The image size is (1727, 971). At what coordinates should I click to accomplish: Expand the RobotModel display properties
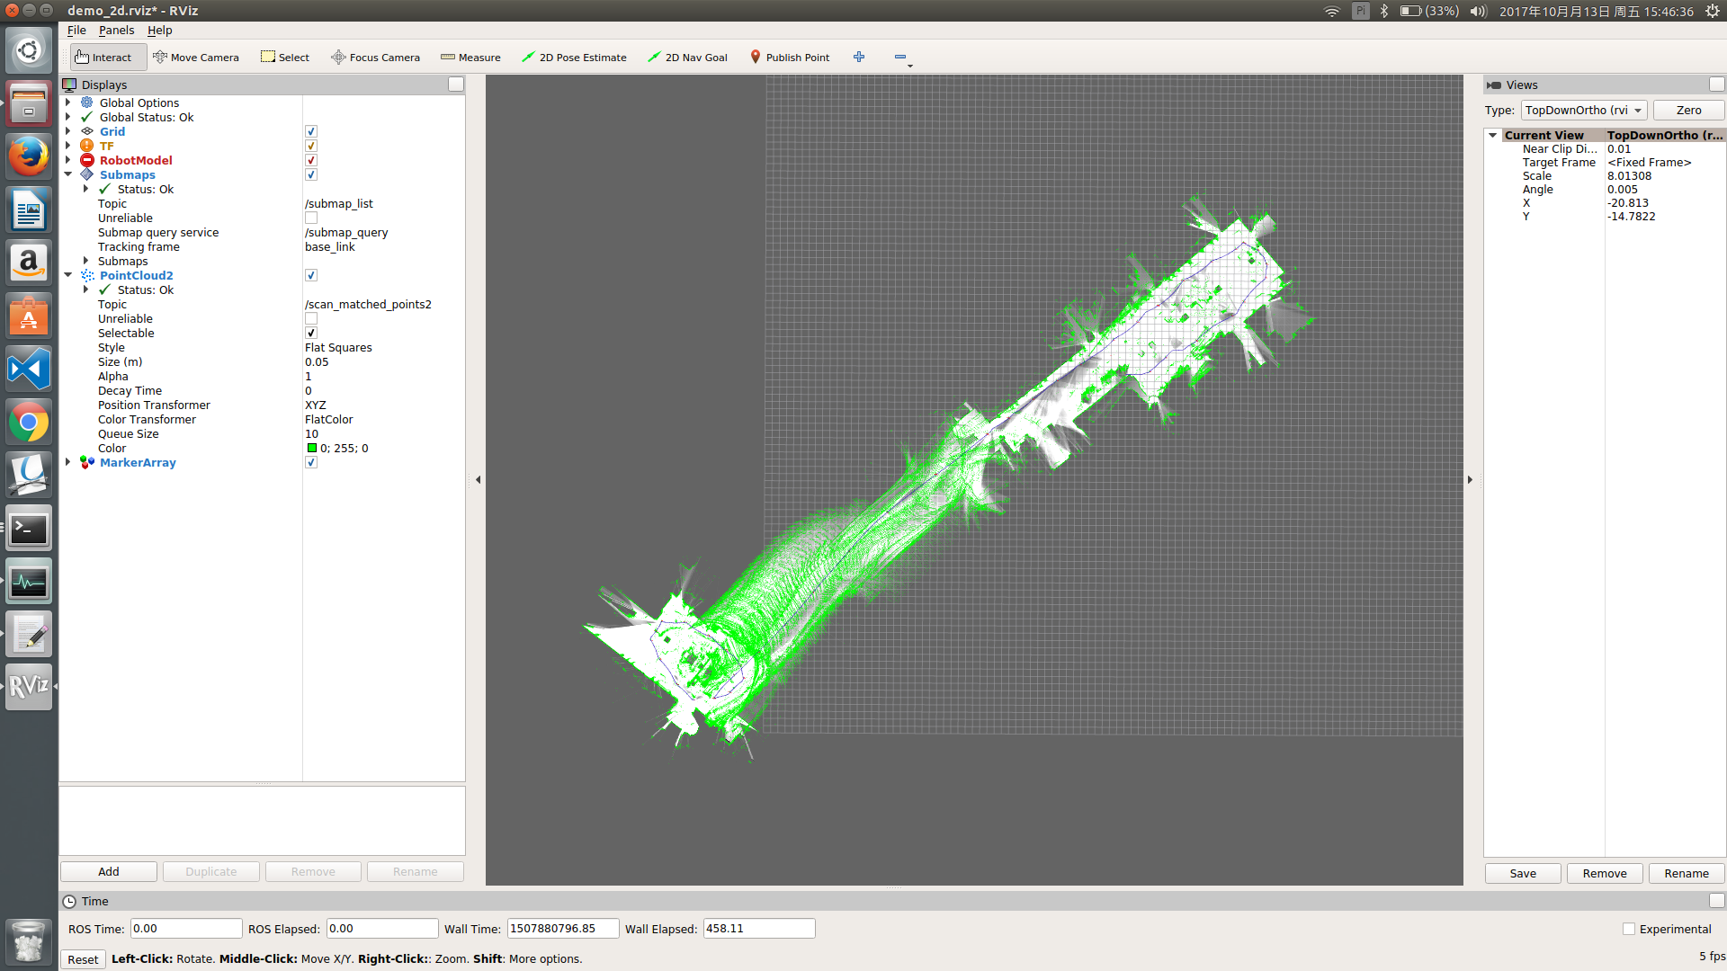[x=67, y=160]
